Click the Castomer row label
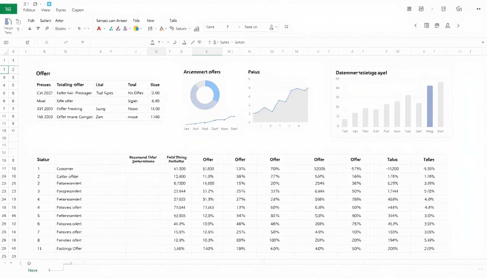This screenshot has height=278, width=487. 65,169
